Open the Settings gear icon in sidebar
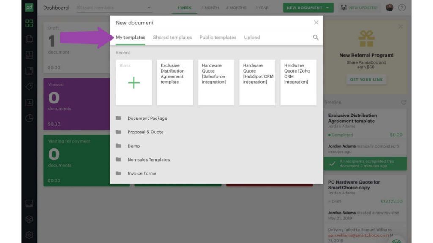The height and width of the screenshot is (243, 433). (x=29, y=235)
